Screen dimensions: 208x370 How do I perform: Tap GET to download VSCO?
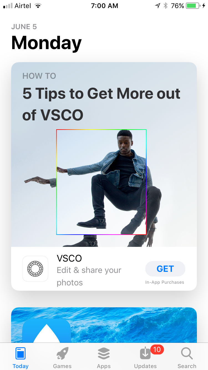point(165,269)
